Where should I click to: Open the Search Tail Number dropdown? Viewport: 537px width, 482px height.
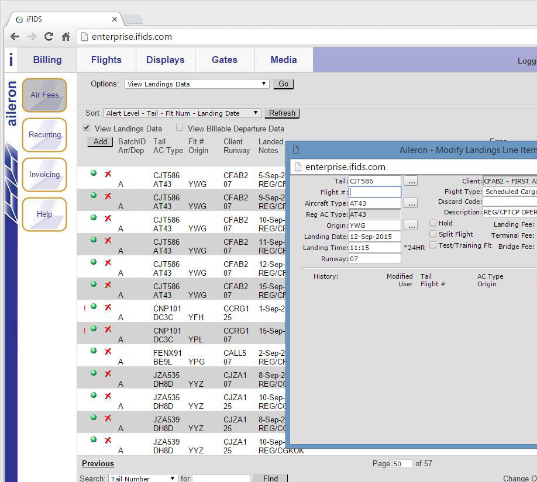pos(143,478)
